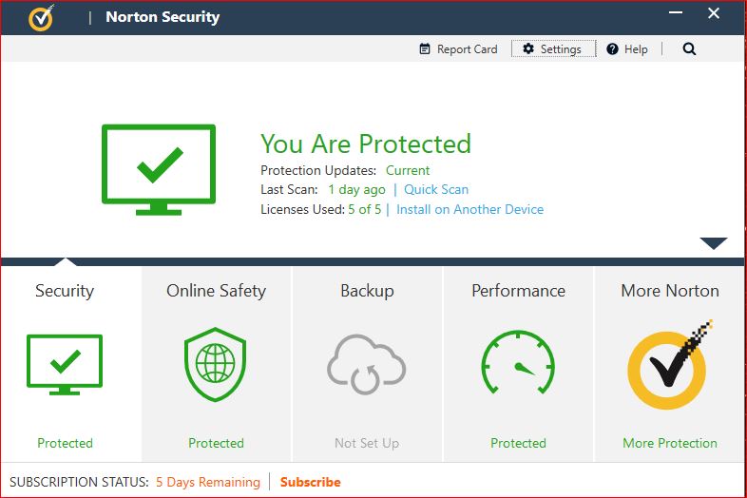The image size is (747, 498).
Task: Open the Report Card calendar icon
Action: (x=425, y=48)
